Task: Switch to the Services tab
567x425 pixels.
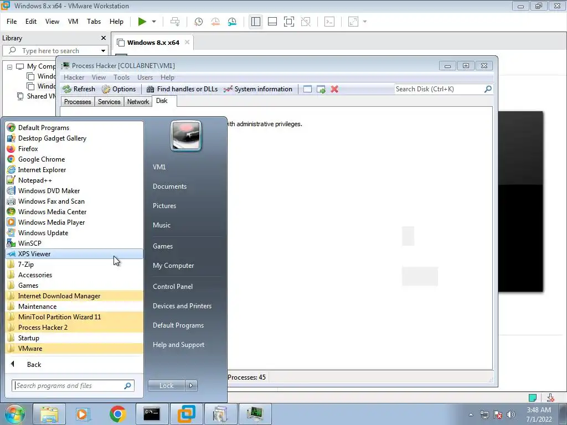Action: coord(109,102)
